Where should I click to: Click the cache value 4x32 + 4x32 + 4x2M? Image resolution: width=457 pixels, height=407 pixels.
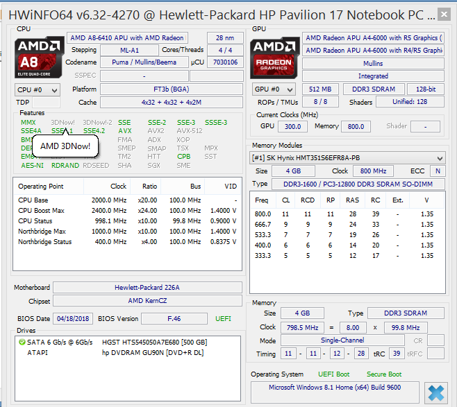tap(172, 103)
